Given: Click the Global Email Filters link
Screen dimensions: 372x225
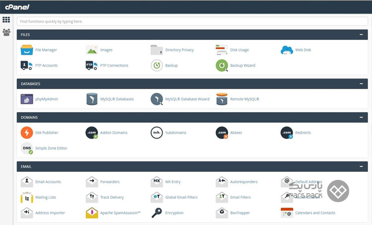Looking at the screenshot, I should [181, 197].
